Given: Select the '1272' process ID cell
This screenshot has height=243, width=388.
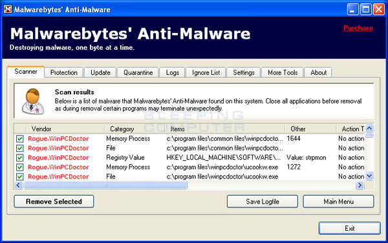Looking at the screenshot, I should (294, 167).
